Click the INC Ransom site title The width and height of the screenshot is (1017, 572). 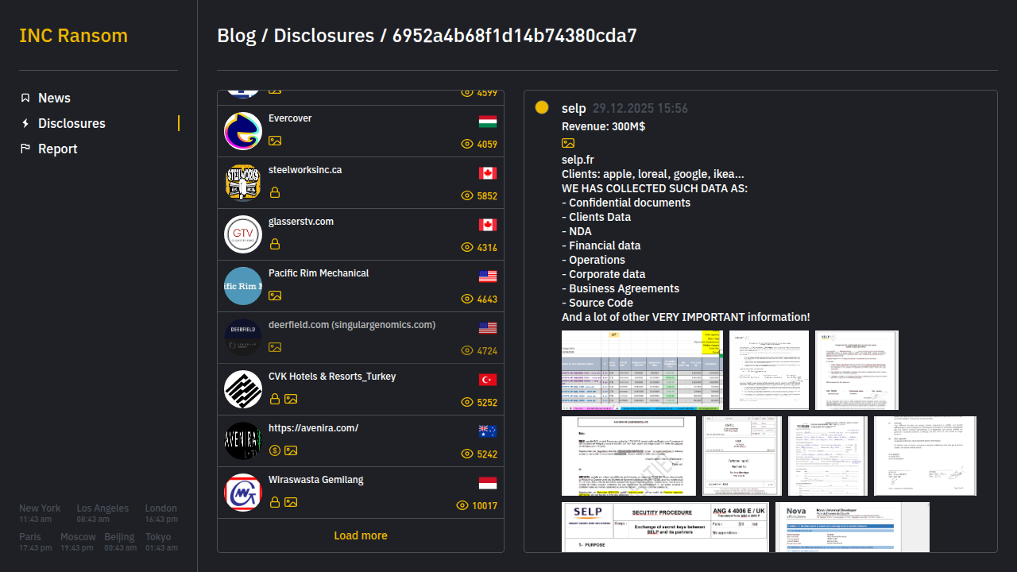point(73,36)
